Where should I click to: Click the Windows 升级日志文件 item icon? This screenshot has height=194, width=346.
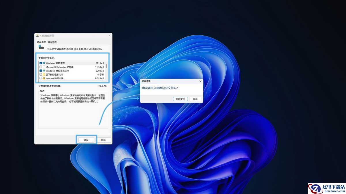[x=44, y=71]
